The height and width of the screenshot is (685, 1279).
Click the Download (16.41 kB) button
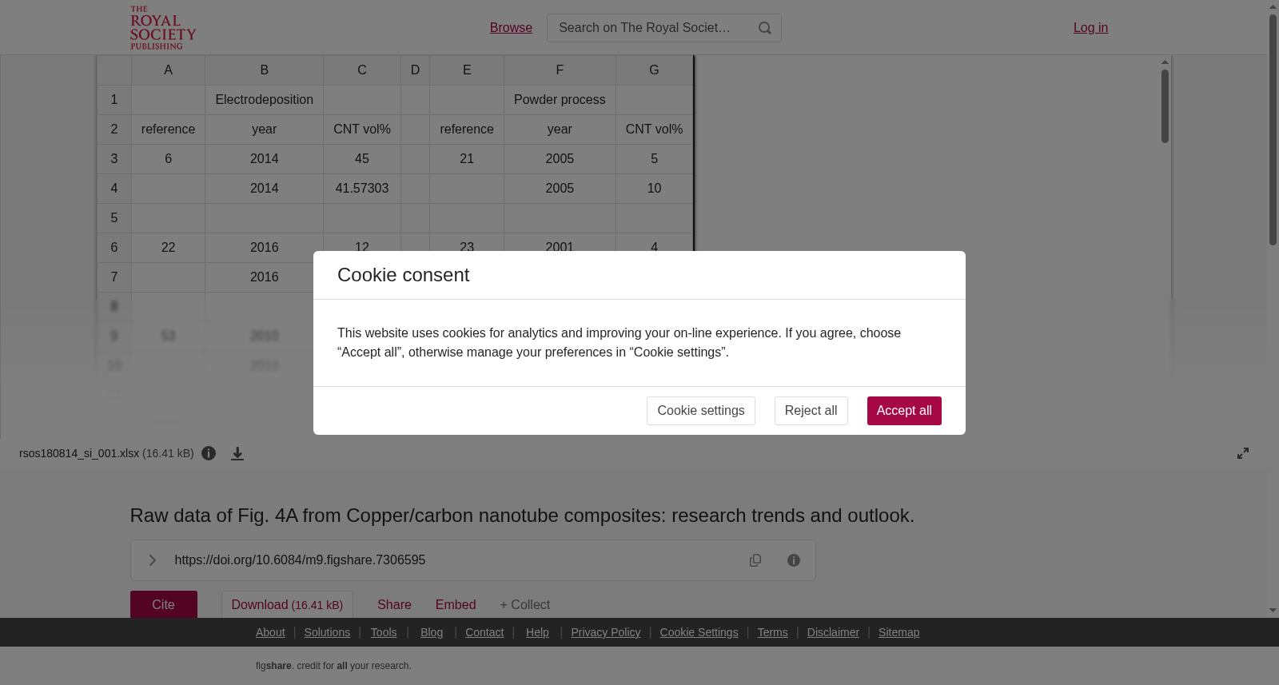287,604
